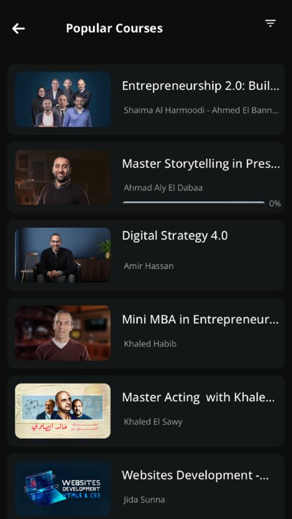Select instructor name Jida Sunna

pos(144,499)
